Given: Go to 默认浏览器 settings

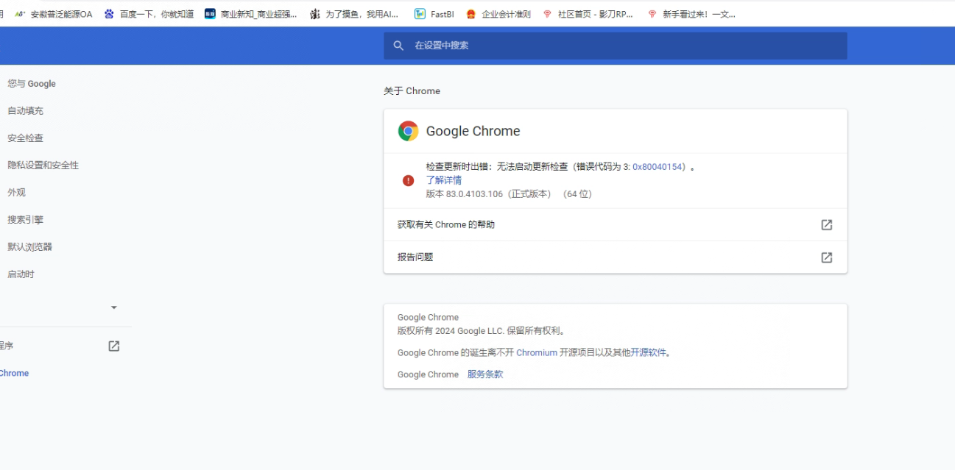Looking at the screenshot, I should [x=30, y=247].
